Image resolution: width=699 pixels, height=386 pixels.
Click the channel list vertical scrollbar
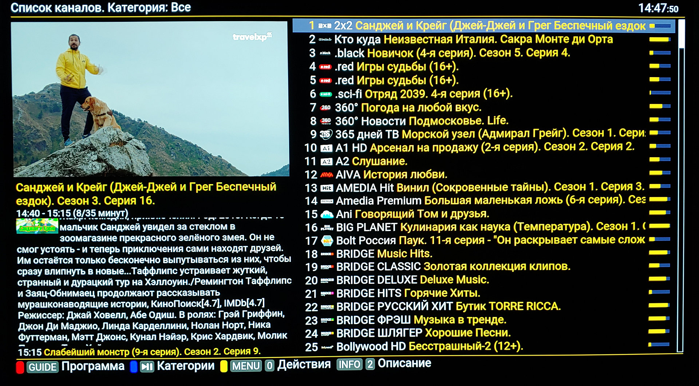click(680, 186)
